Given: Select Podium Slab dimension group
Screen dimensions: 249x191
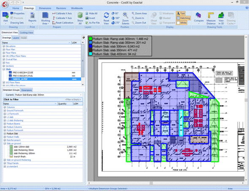Looking at the screenshot, I should pos(43,133).
